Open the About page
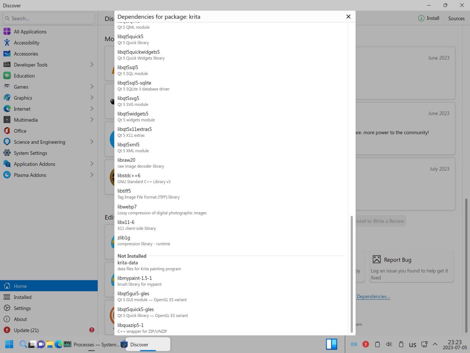 [49, 319]
